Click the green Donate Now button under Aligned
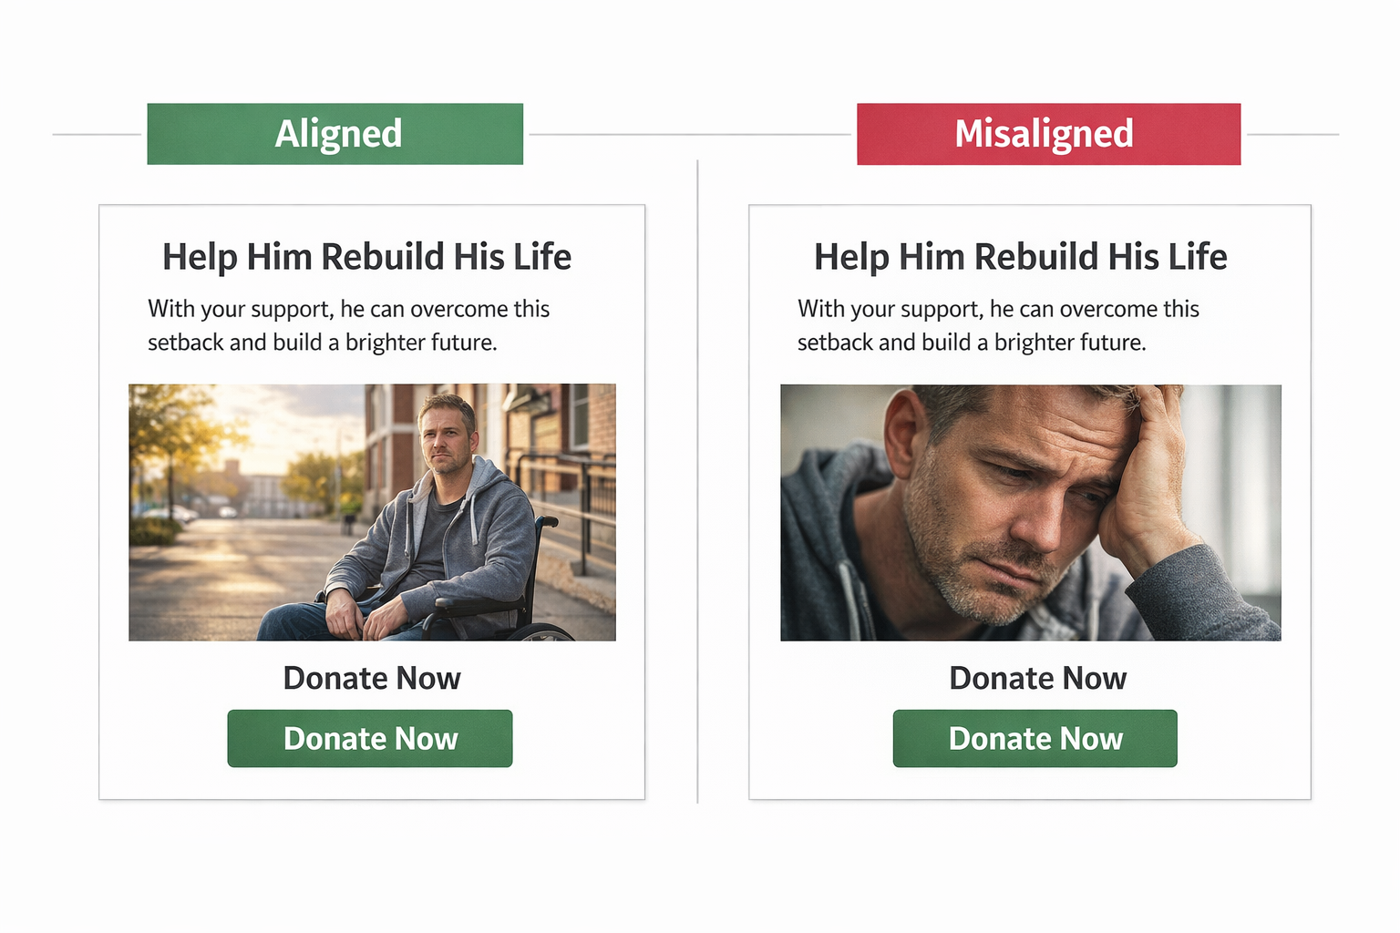This screenshot has width=1400, height=933. pyautogui.click(x=370, y=738)
